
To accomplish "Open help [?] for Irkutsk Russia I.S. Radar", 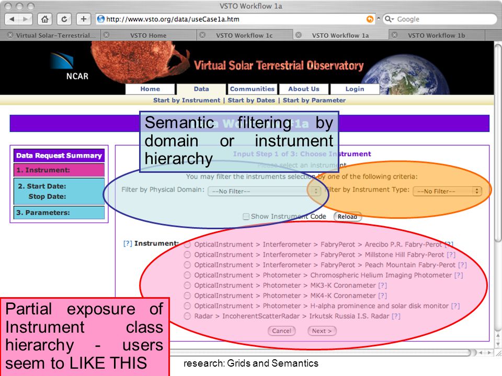I will (x=396, y=316).
